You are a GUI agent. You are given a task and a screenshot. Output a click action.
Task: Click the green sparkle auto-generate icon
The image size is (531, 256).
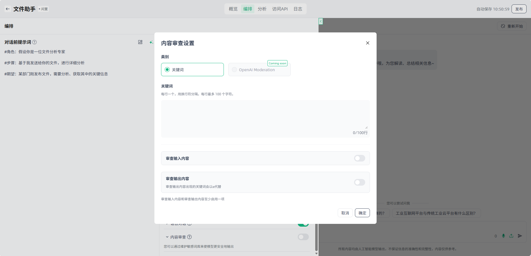[x=151, y=42]
